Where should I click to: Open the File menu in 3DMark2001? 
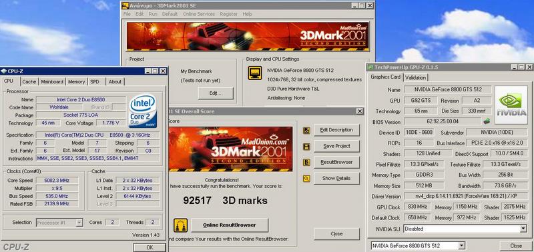[127, 14]
